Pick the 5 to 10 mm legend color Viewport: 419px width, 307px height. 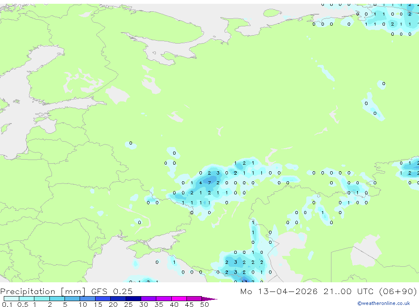(72, 299)
